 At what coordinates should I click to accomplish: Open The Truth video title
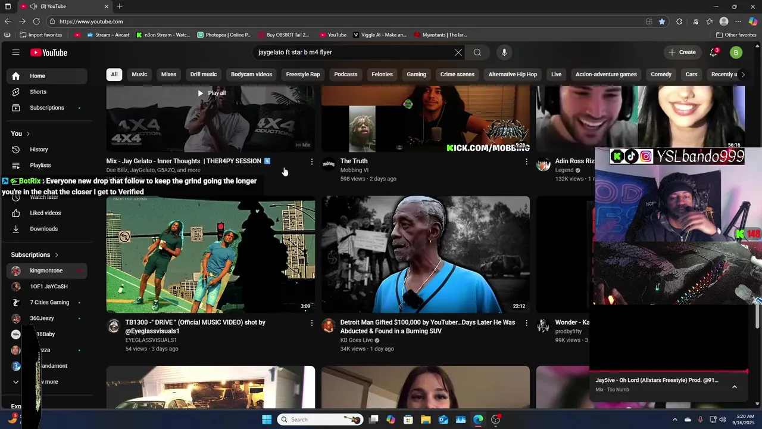click(x=354, y=161)
